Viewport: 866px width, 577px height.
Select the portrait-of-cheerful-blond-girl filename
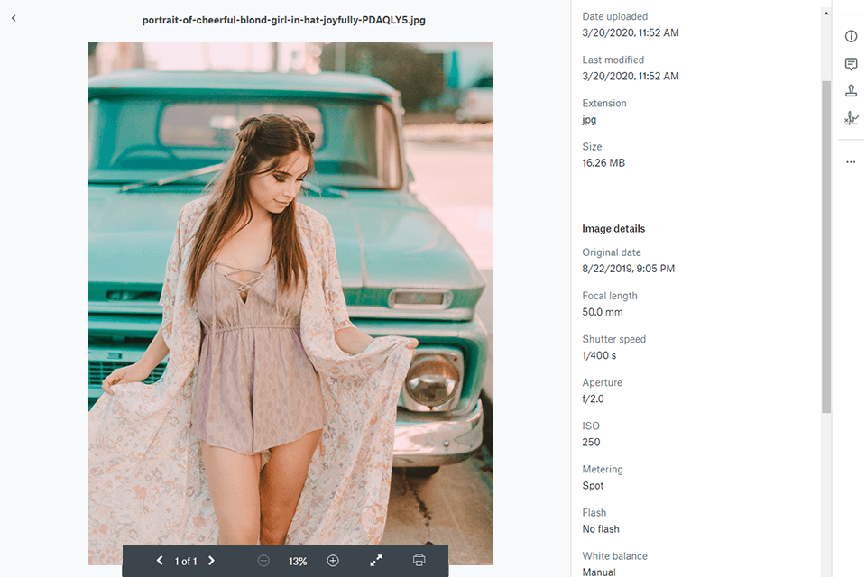[283, 19]
